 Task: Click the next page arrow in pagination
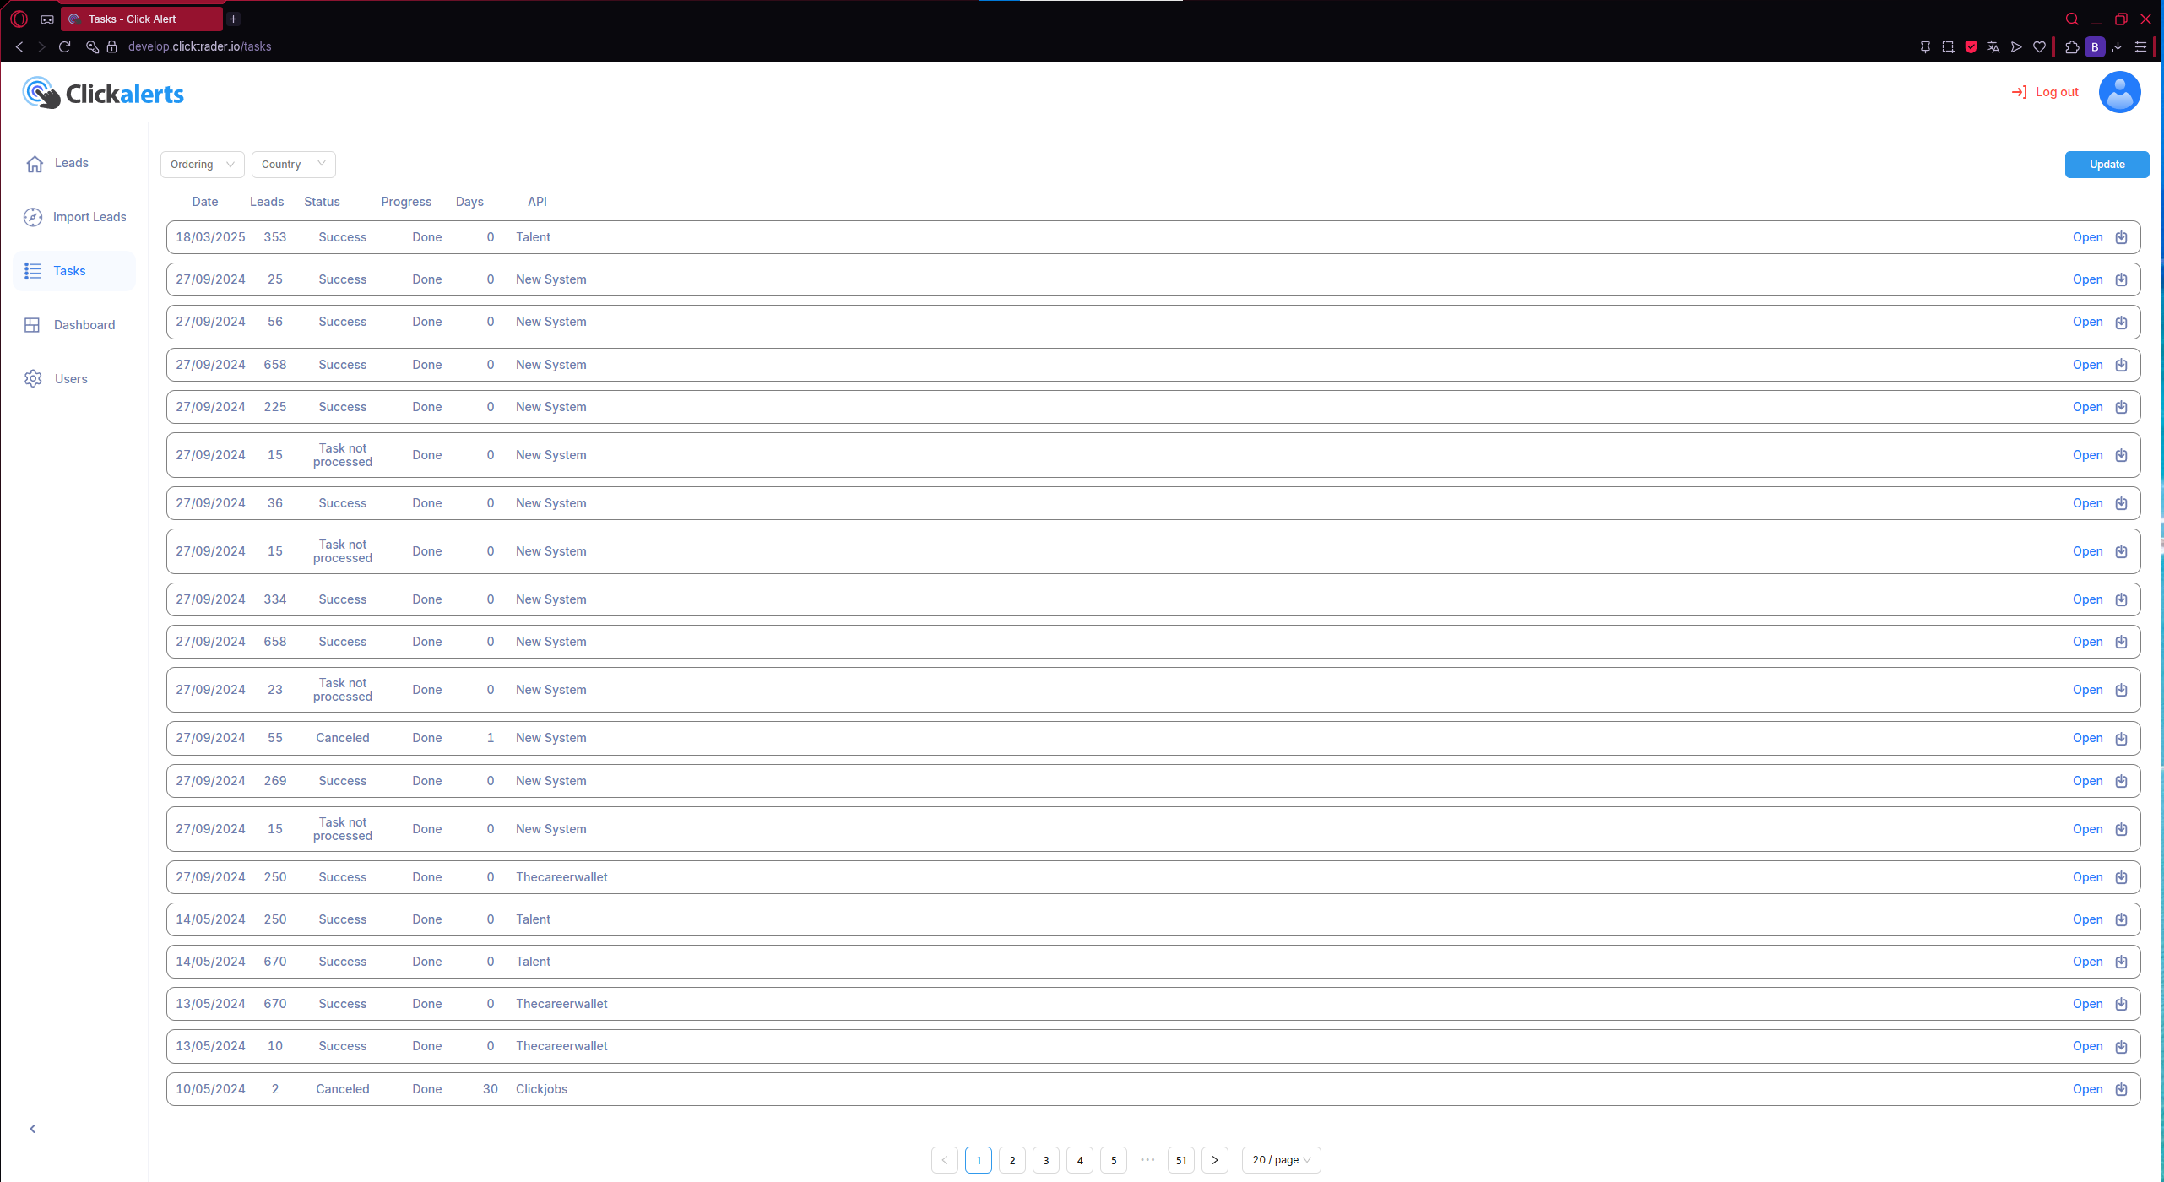coord(1214,1160)
